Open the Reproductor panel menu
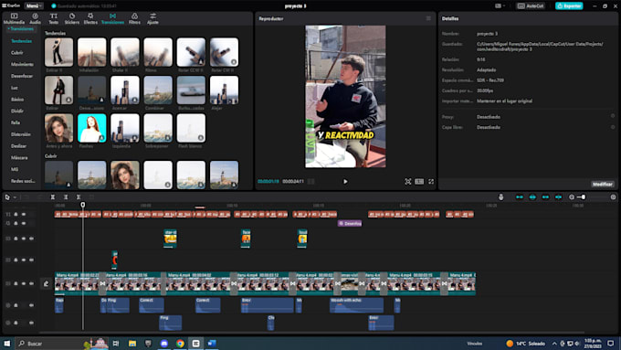 428,18
